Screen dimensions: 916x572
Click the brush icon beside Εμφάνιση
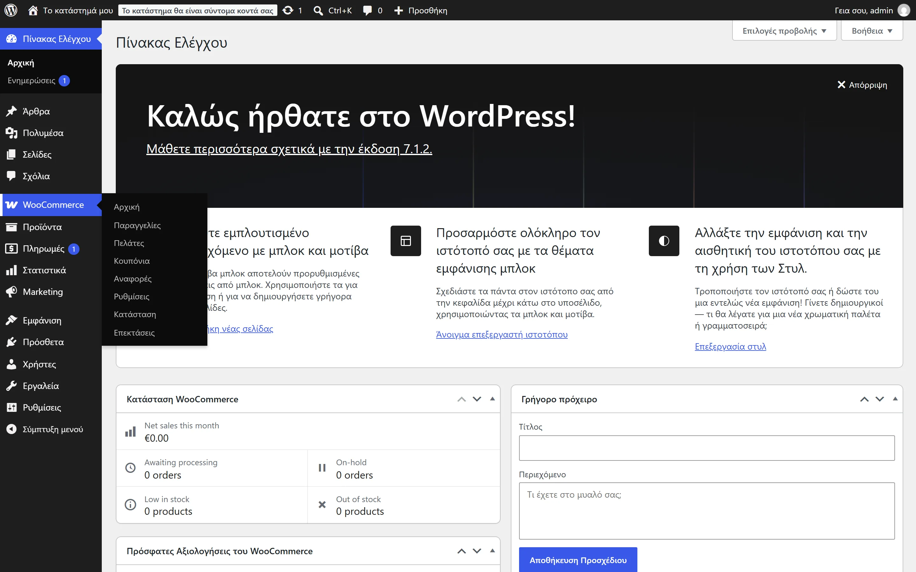[x=12, y=320]
